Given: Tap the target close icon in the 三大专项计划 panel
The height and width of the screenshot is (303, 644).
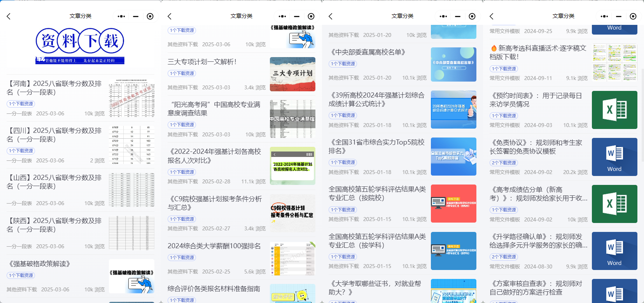Looking at the screenshot, I should point(311,16).
